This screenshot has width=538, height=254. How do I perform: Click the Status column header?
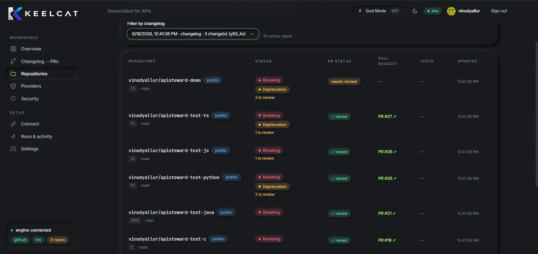point(263,61)
